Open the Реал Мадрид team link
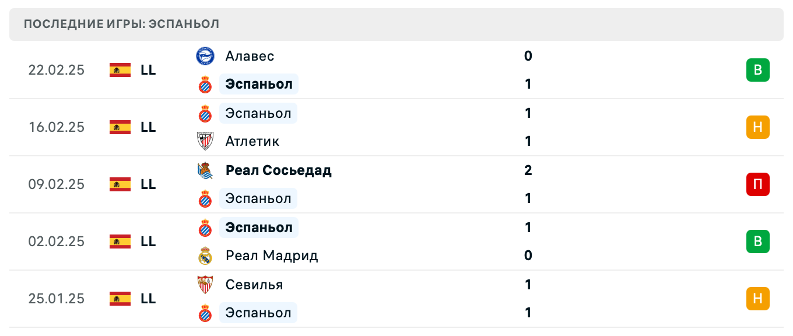Screen dimensions: 793x336 [x=272, y=256]
